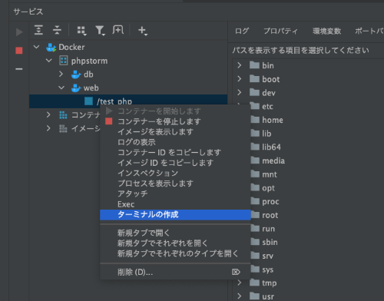
Task: Expand the bin folder chevron
Action: 240,65
